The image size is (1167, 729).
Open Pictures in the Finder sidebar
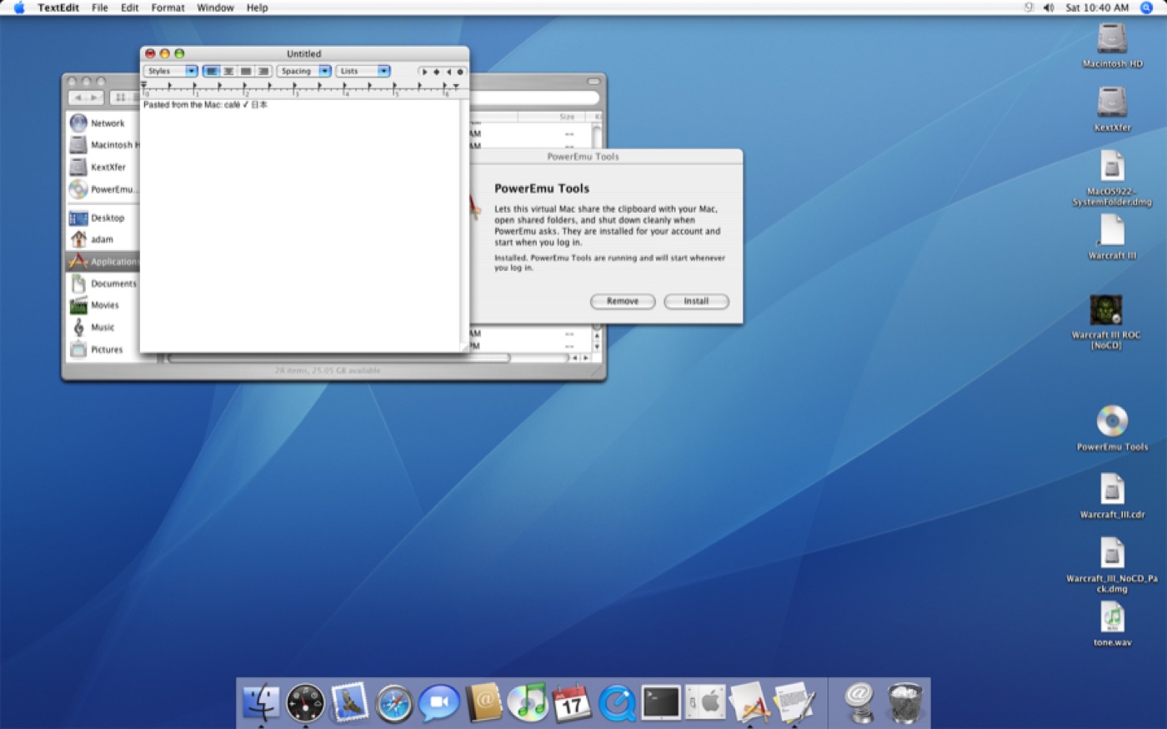(x=101, y=349)
